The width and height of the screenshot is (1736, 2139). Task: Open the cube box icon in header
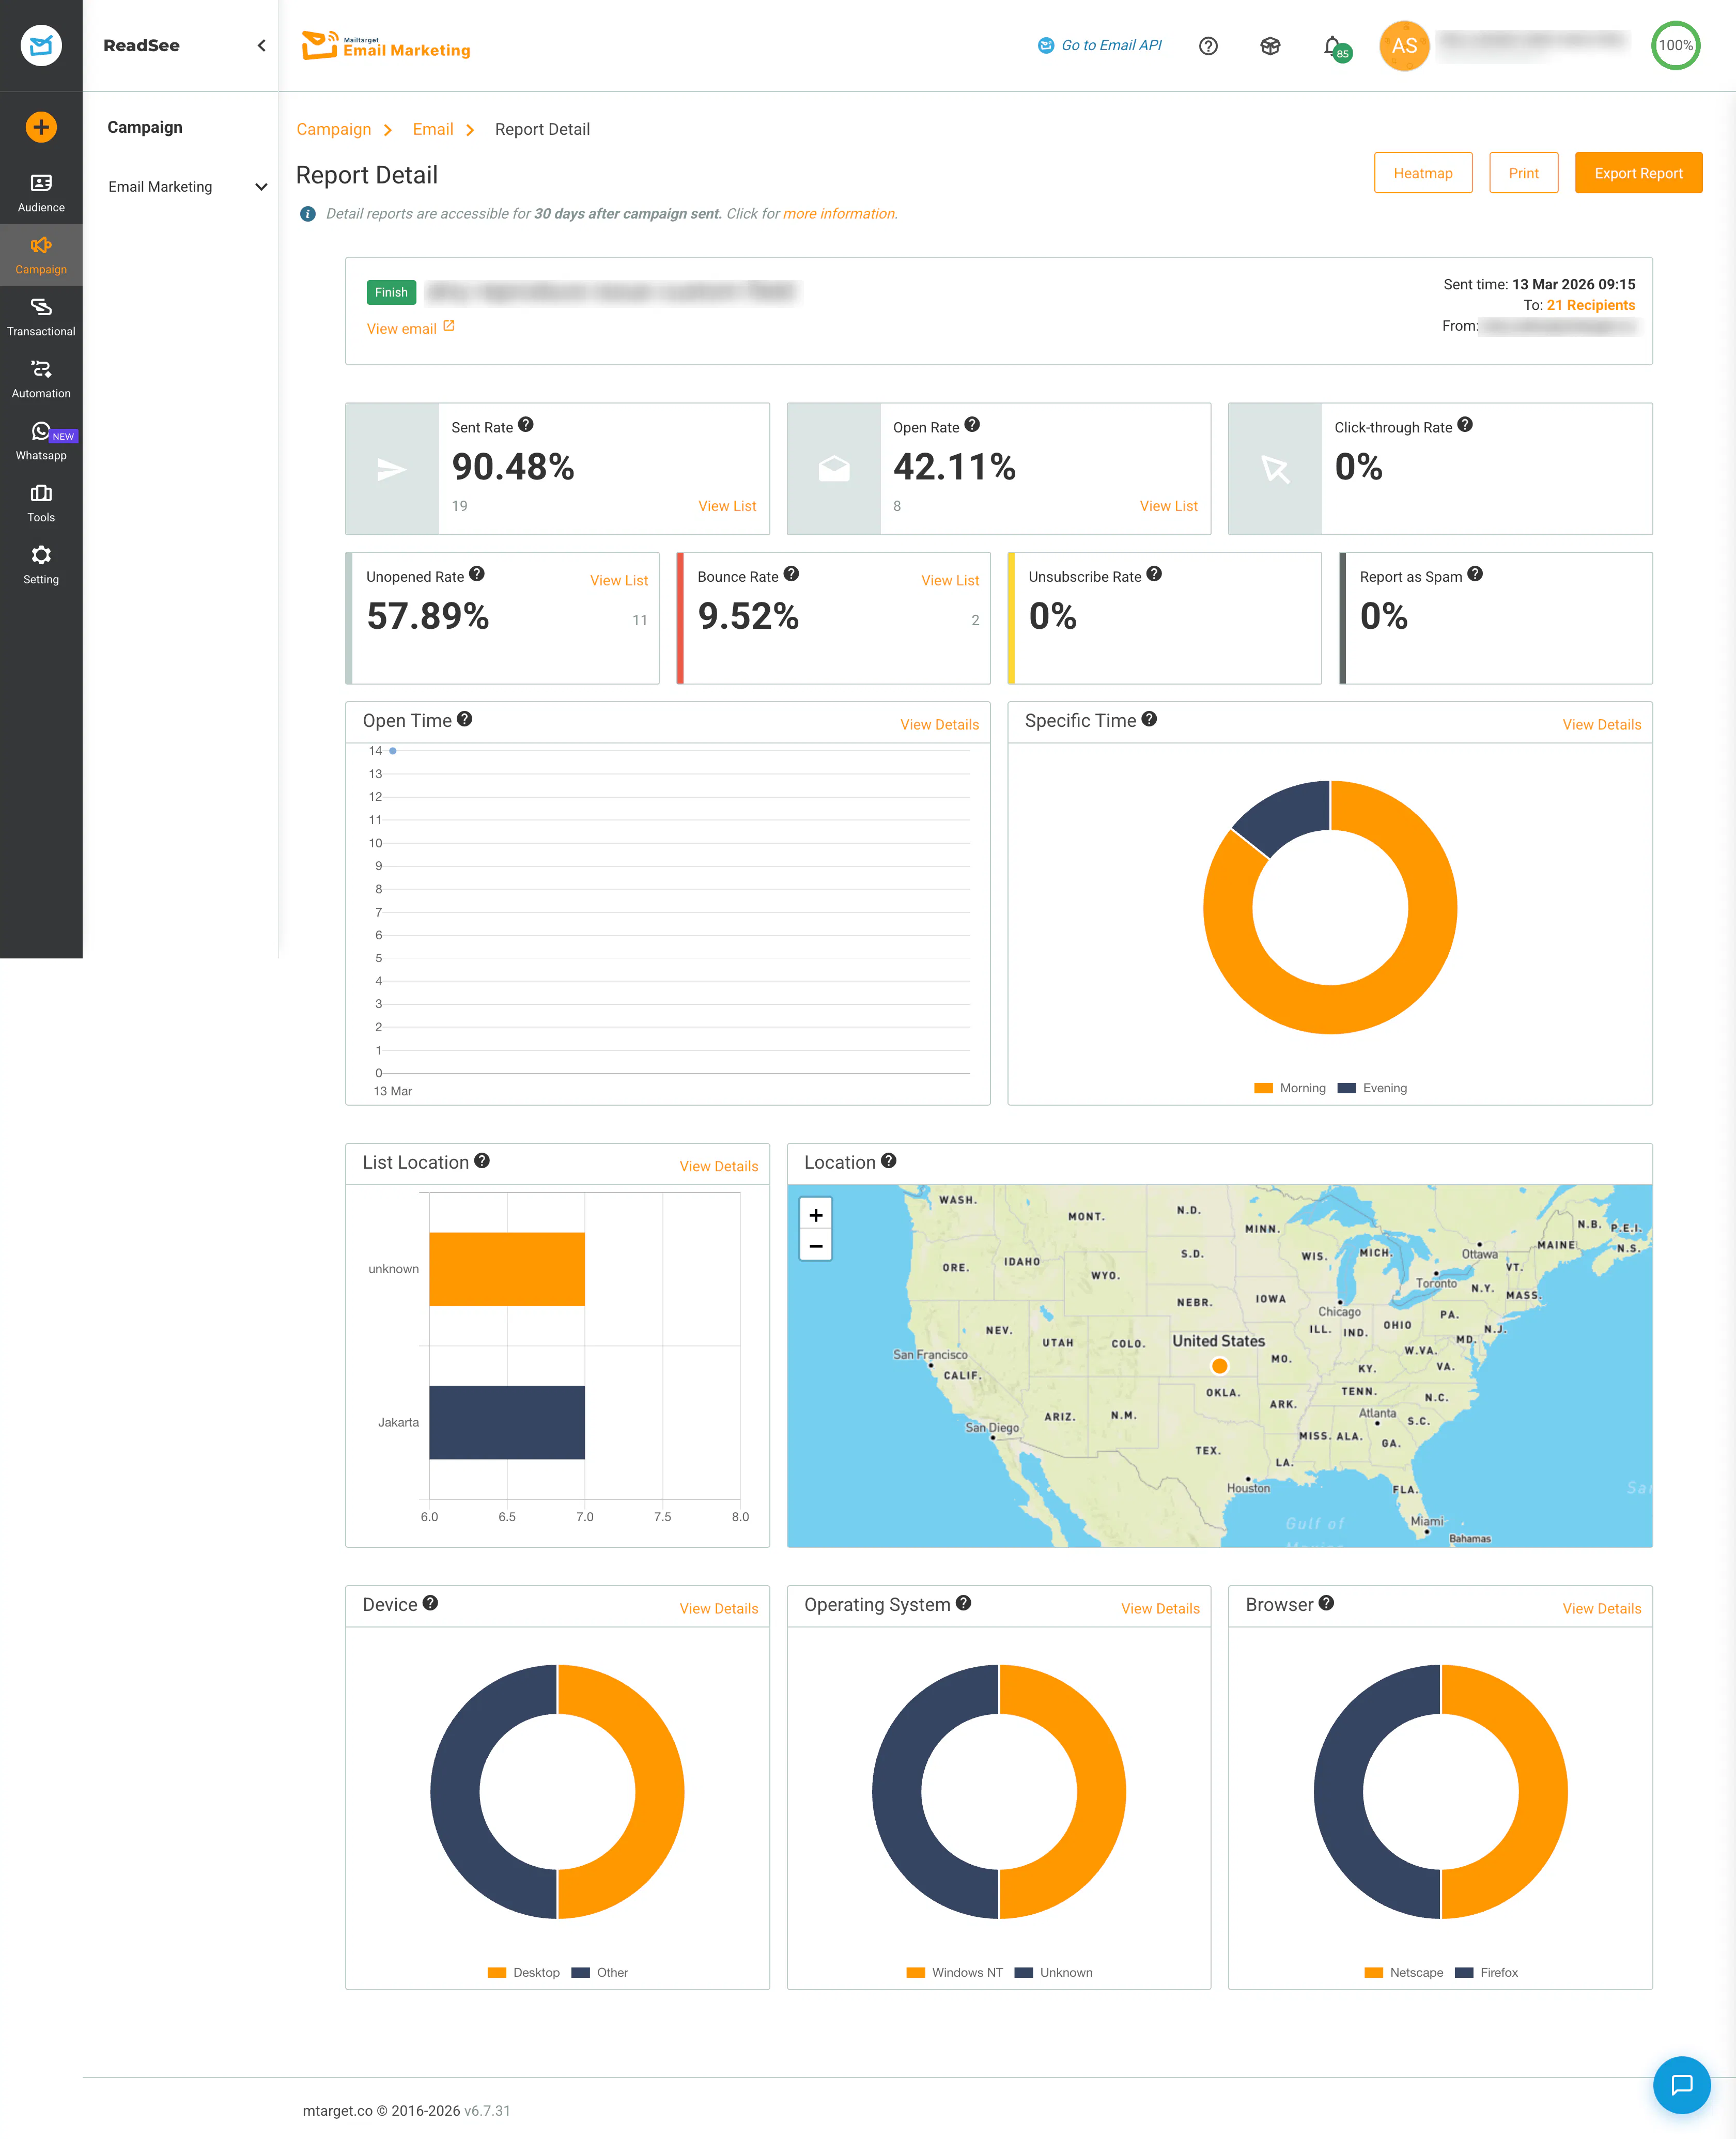point(1270,46)
